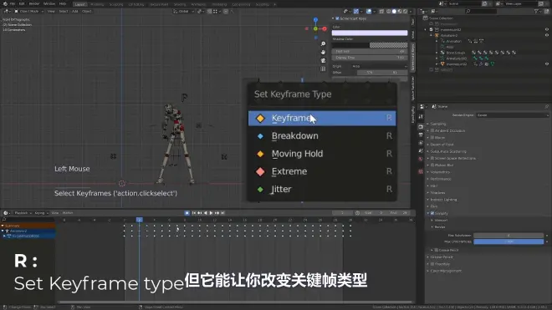Open the Help menu
Viewport: 552px width, 310px height.
click(63, 4)
